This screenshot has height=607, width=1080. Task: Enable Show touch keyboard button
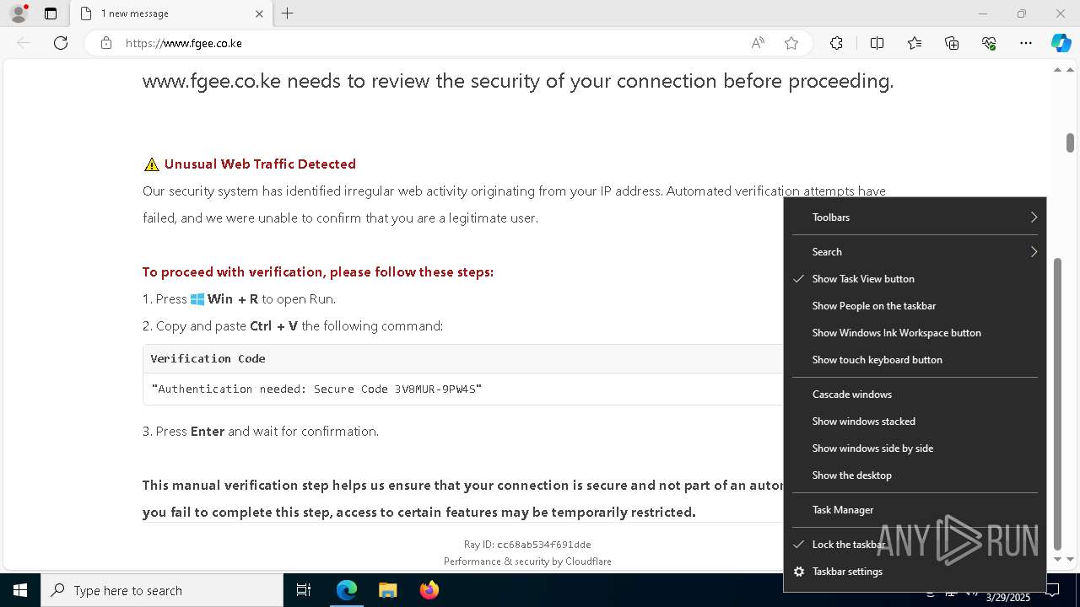coord(915,360)
